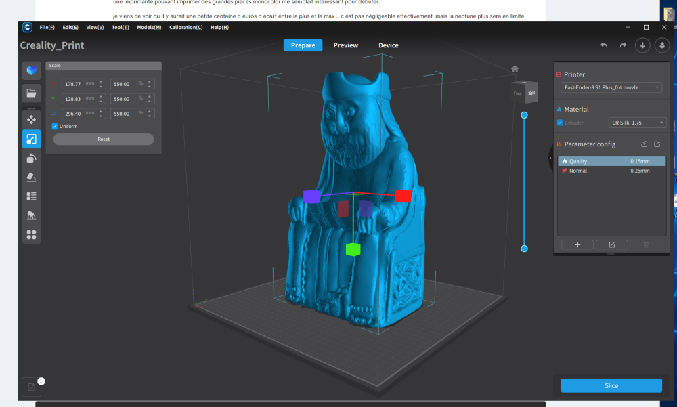Click the X percent stepper arrows

pos(150,84)
